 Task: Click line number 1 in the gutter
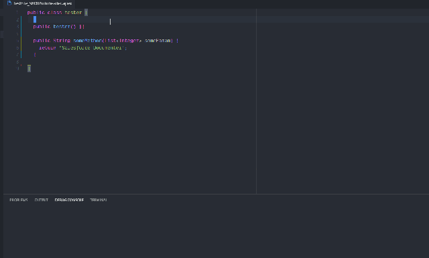tap(17, 13)
